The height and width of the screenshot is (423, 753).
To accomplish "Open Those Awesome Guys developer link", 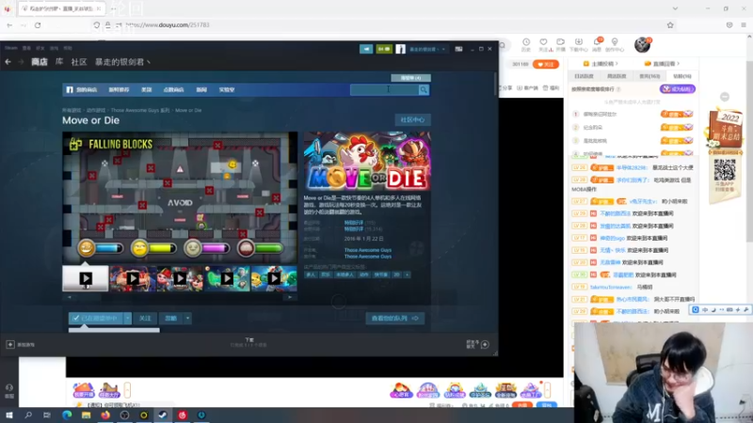I will [x=367, y=250].
